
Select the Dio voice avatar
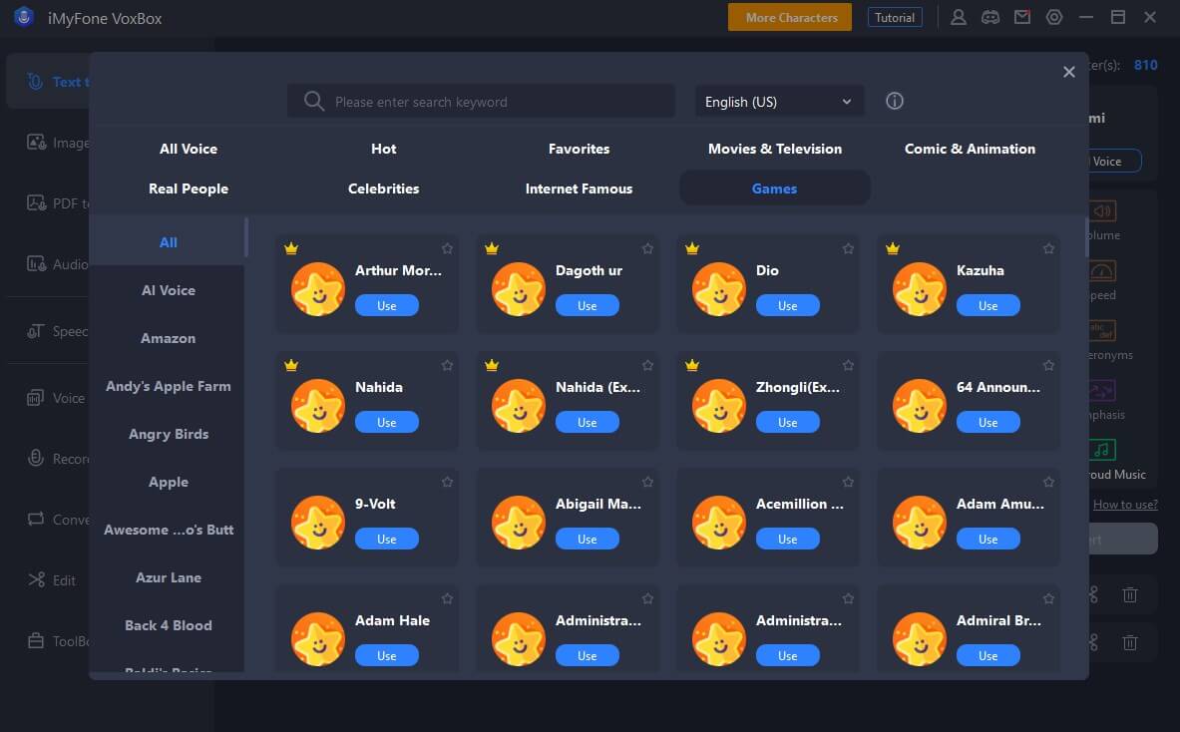tap(719, 289)
